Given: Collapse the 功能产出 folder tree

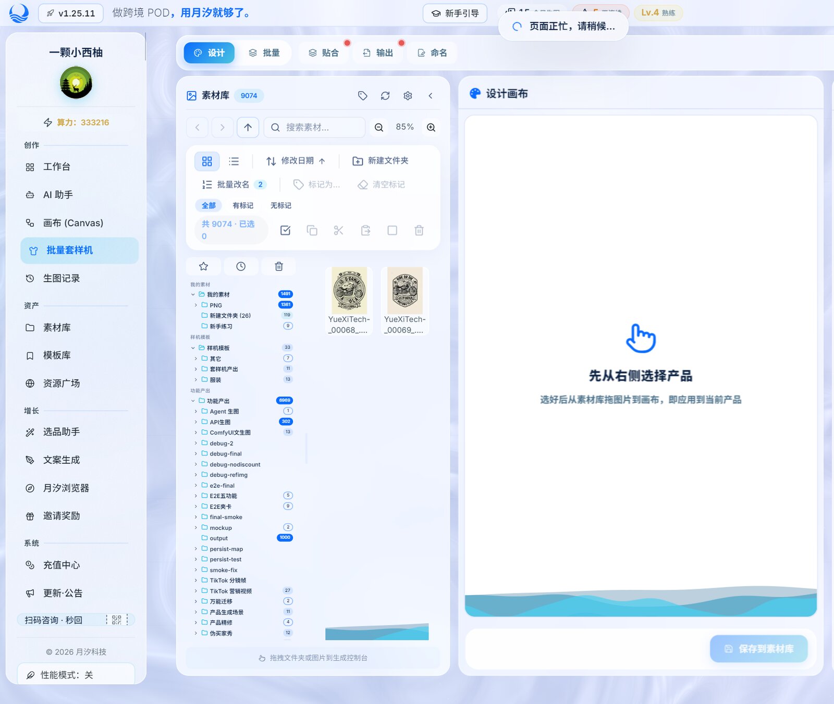Looking at the screenshot, I should tap(193, 401).
